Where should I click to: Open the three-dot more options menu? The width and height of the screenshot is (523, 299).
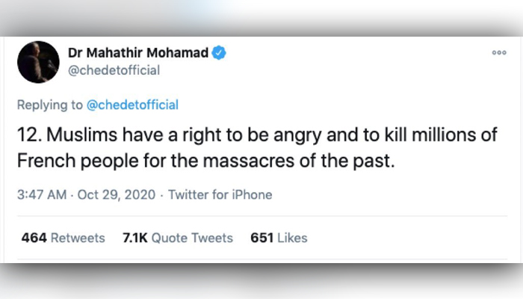click(x=499, y=53)
